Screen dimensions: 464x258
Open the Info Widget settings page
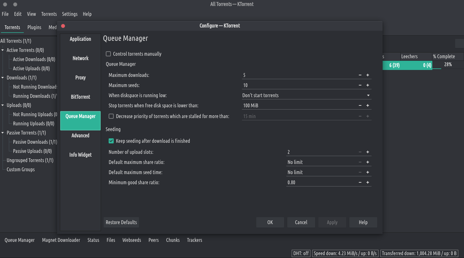pos(80,159)
